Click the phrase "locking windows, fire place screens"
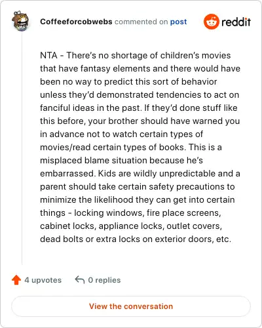Screen dimensions: 262x328 [147, 213]
